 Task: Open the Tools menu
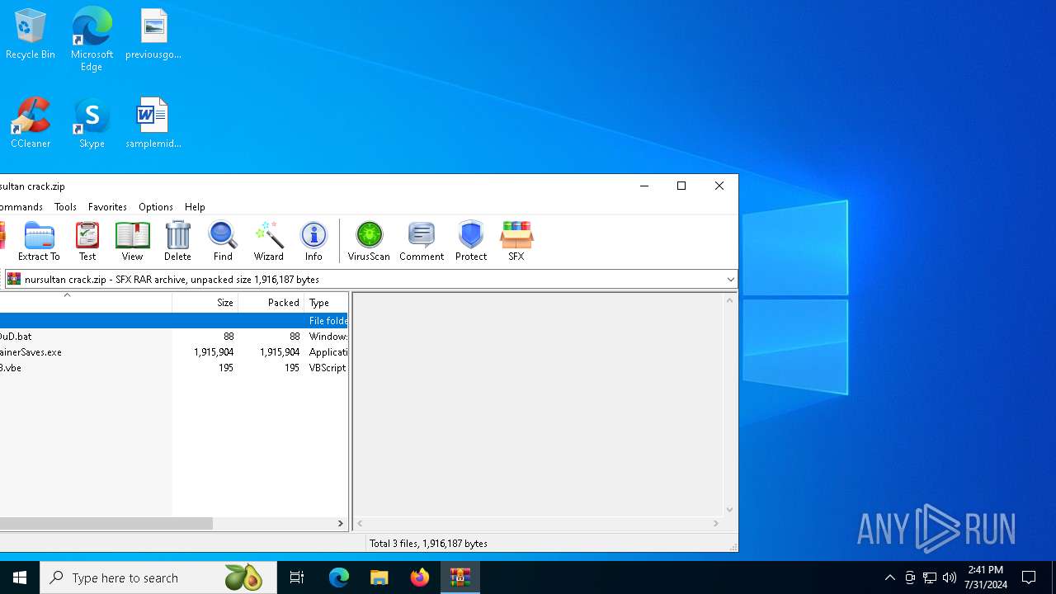point(65,207)
